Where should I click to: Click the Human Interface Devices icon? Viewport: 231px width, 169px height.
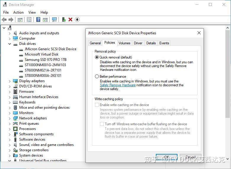pyautogui.click(x=15, y=97)
